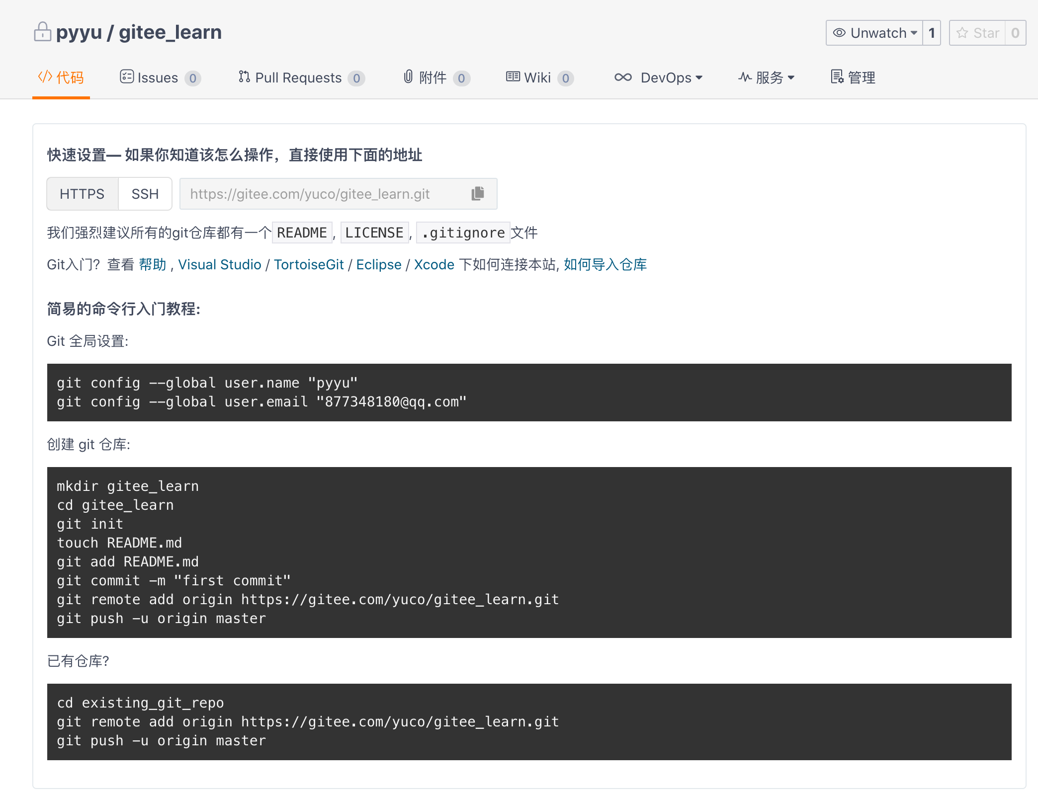Click the DevOps infinity icon
The image size is (1038, 793).
point(623,77)
